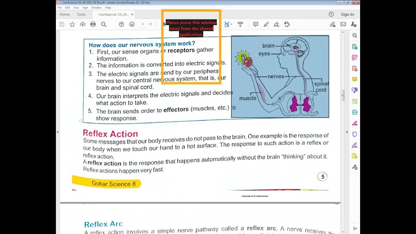Image resolution: width=416 pixels, height=234 pixels.
Task: Open the Sign menu
Action: tap(85, 7)
